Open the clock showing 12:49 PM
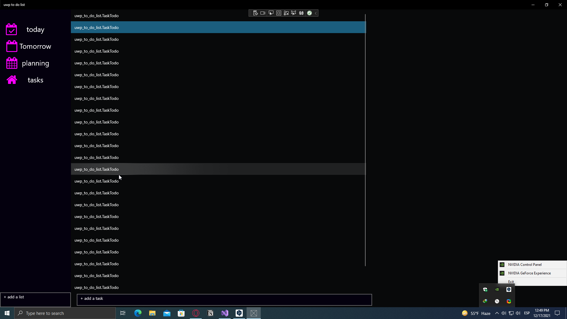The width and height of the screenshot is (567, 319). click(542, 313)
